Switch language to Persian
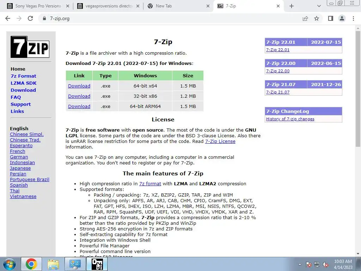Image resolution: width=361 pixels, height=271 pixels. pyautogui.click(x=18, y=174)
